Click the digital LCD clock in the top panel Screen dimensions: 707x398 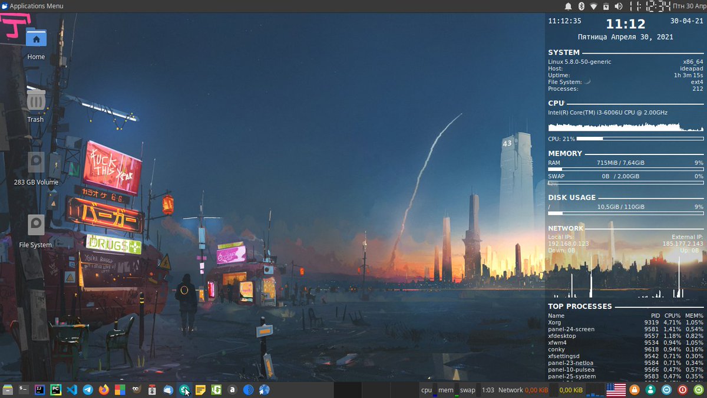coord(649,6)
